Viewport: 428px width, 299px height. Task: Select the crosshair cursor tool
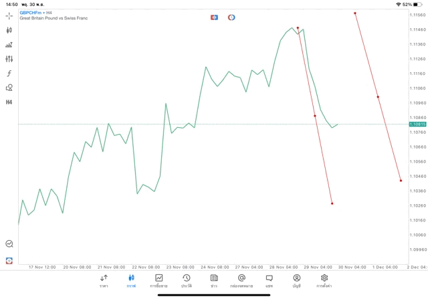click(x=9, y=15)
